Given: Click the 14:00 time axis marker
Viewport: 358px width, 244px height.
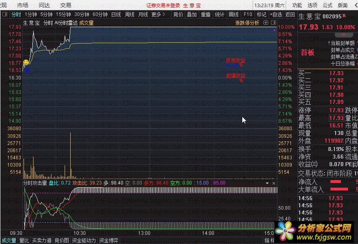Looking at the screenshot, I should tap(208, 233).
